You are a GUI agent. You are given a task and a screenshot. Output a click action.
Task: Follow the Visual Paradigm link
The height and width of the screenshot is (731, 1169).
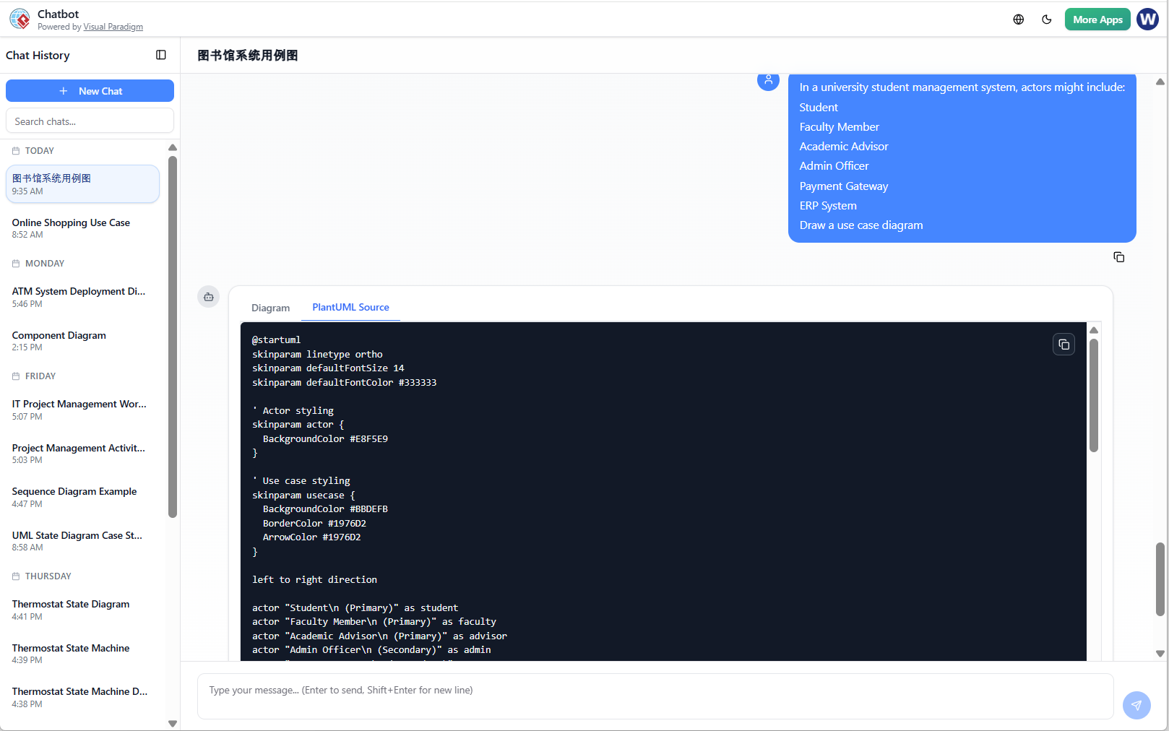(113, 27)
